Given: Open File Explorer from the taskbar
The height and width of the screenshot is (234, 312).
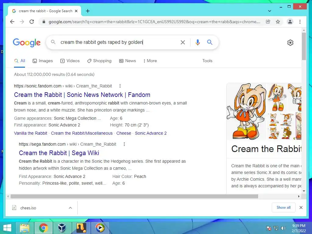Looking at the screenshot, I should 25,228.
